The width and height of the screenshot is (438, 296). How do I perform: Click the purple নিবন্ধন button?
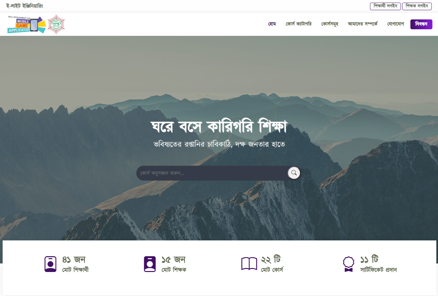[421, 24]
